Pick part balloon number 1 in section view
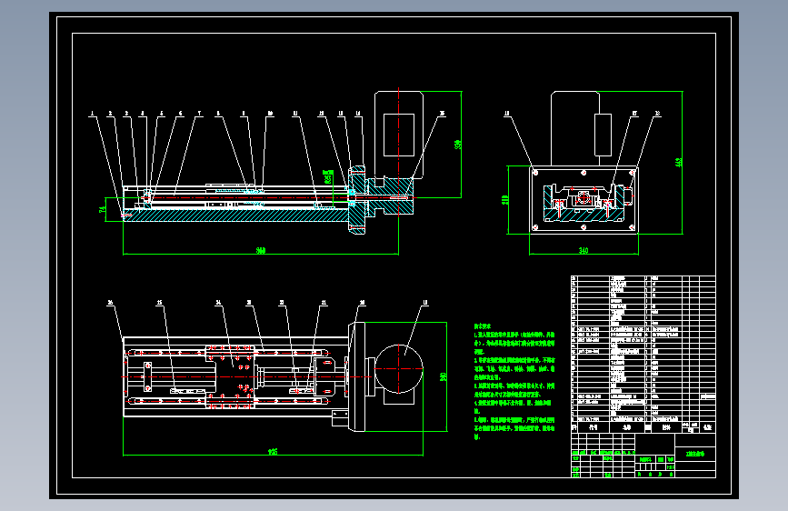This screenshot has height=511, width=788. [92, 114]
